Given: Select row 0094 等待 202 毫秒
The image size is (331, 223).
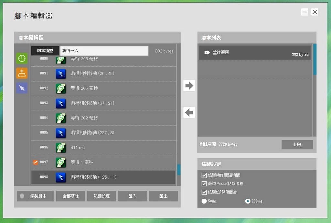Looking at the screenshot, I should pyautogui.click(x=104, y=118).
